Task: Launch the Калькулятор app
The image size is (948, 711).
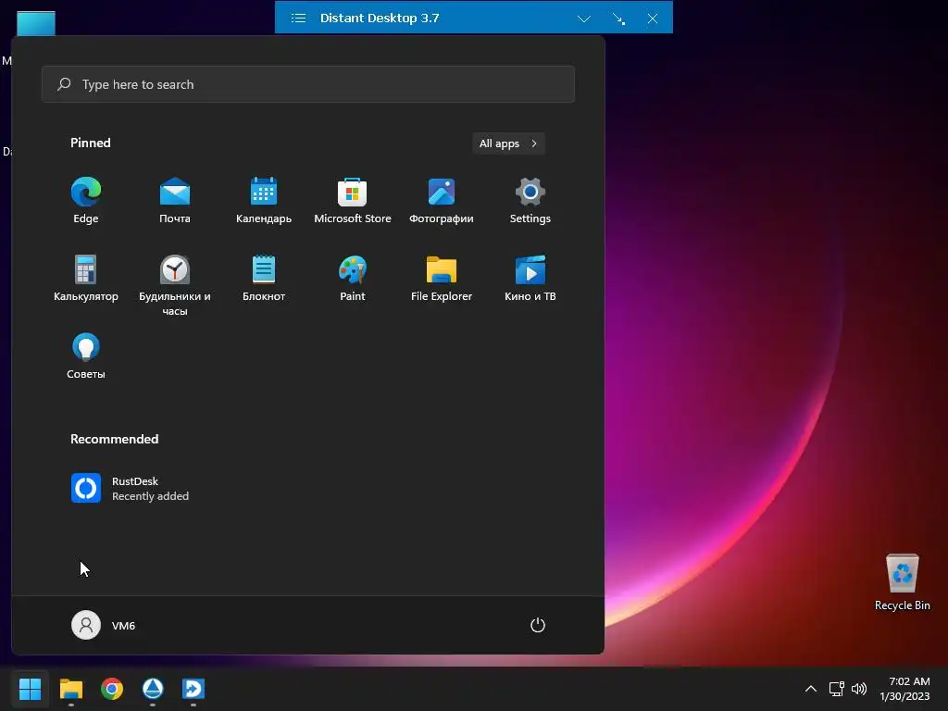Action: (x=86, y=279)
